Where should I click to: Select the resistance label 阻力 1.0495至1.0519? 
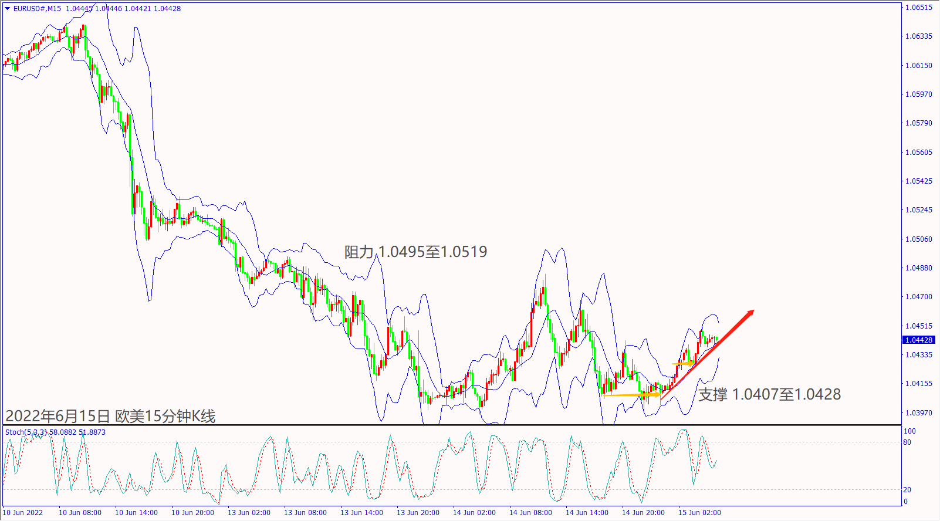(415, 252)
